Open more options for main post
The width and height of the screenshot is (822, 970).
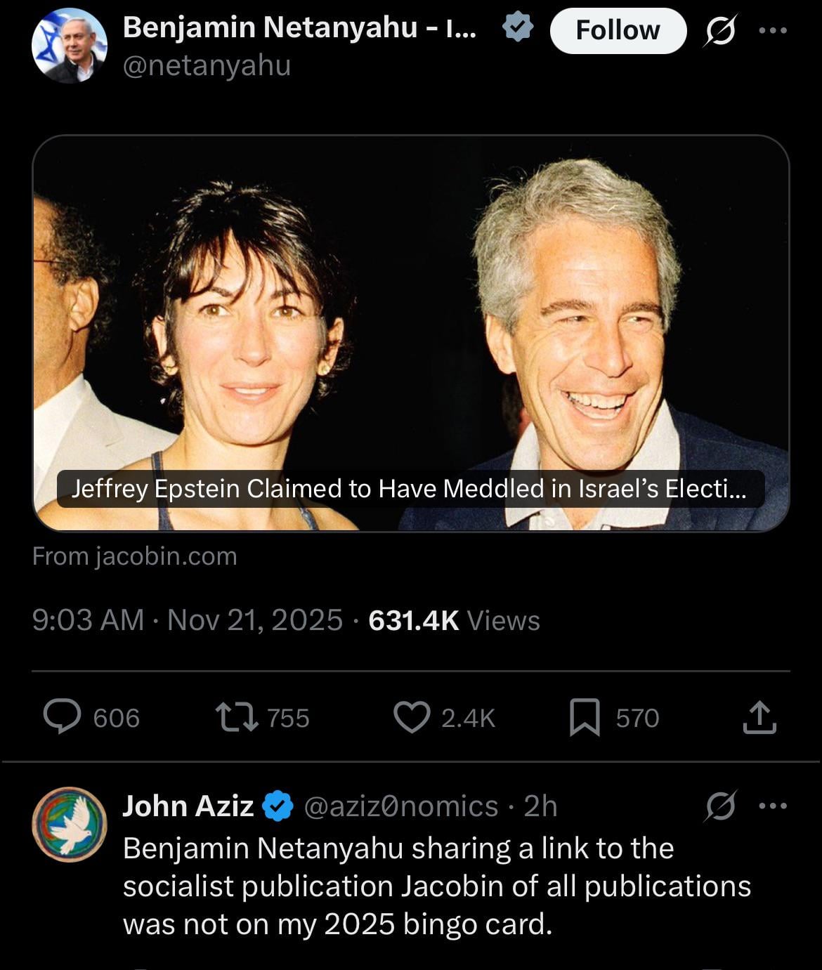(x=773, y=31)
